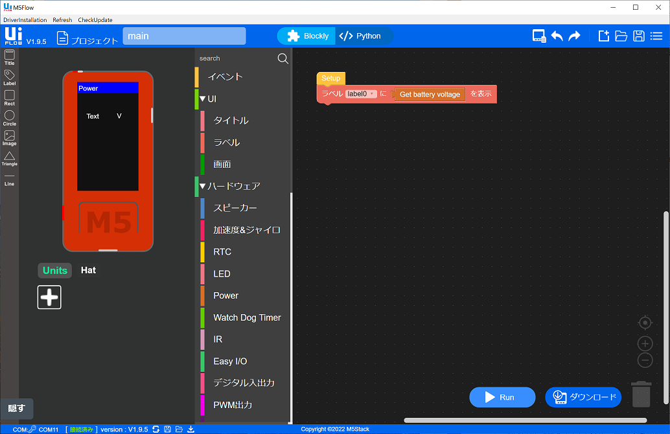The width and height of the screenshot is (670, 434).
Task: Open the hamburger list menu
Action: click(656, 36)
